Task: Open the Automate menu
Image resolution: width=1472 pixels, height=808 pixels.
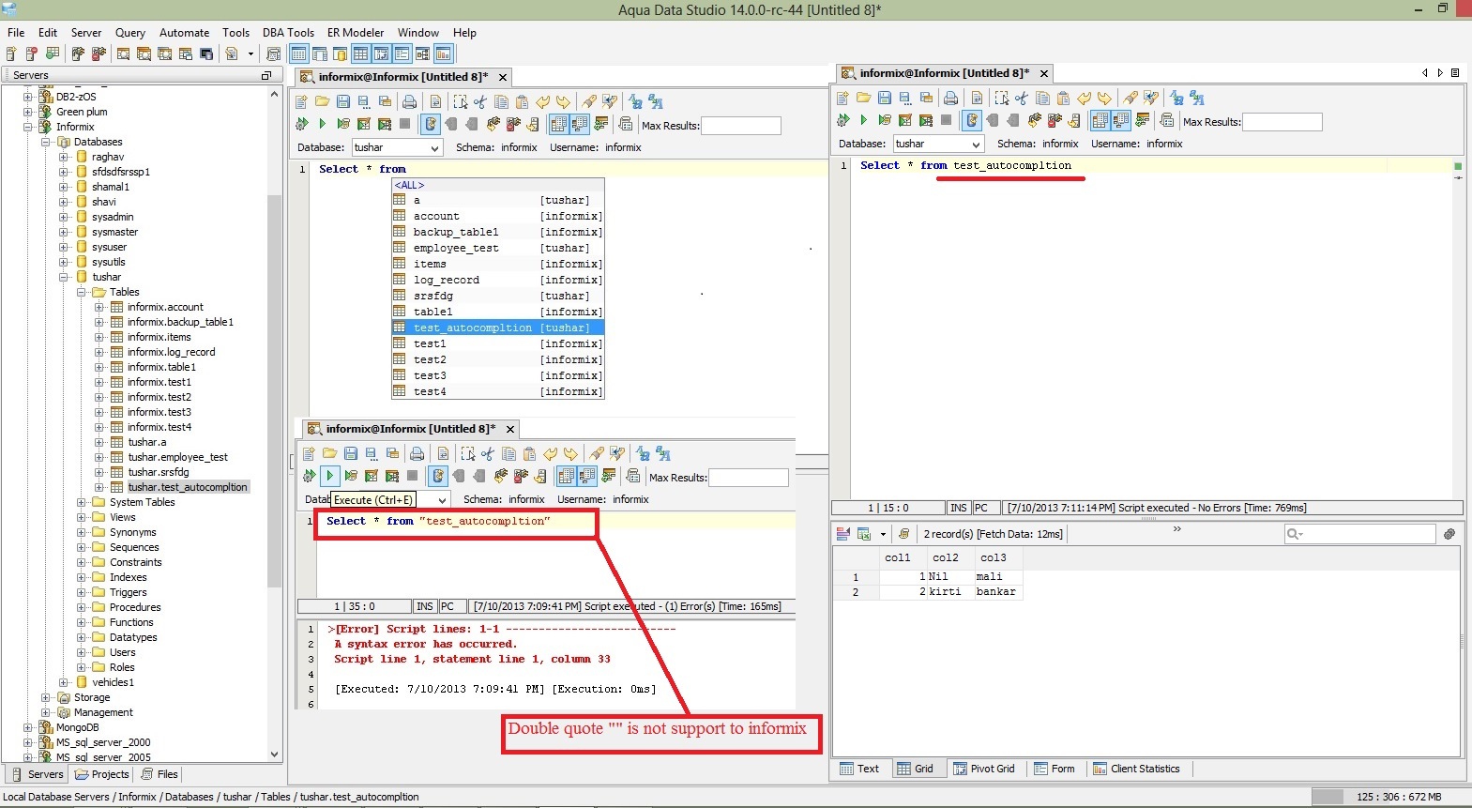Action: [184, 32]
